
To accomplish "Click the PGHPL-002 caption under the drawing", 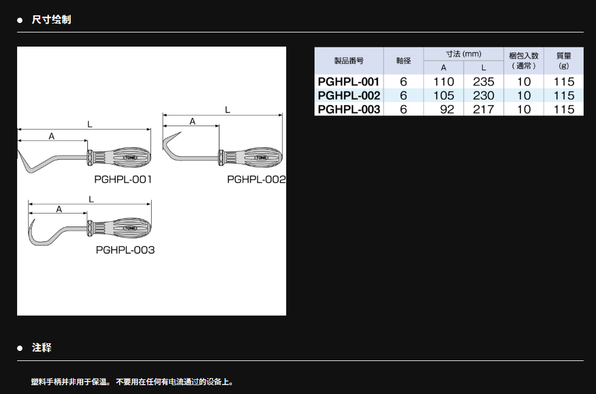I will pyautogui.click(x=256, y=179).
